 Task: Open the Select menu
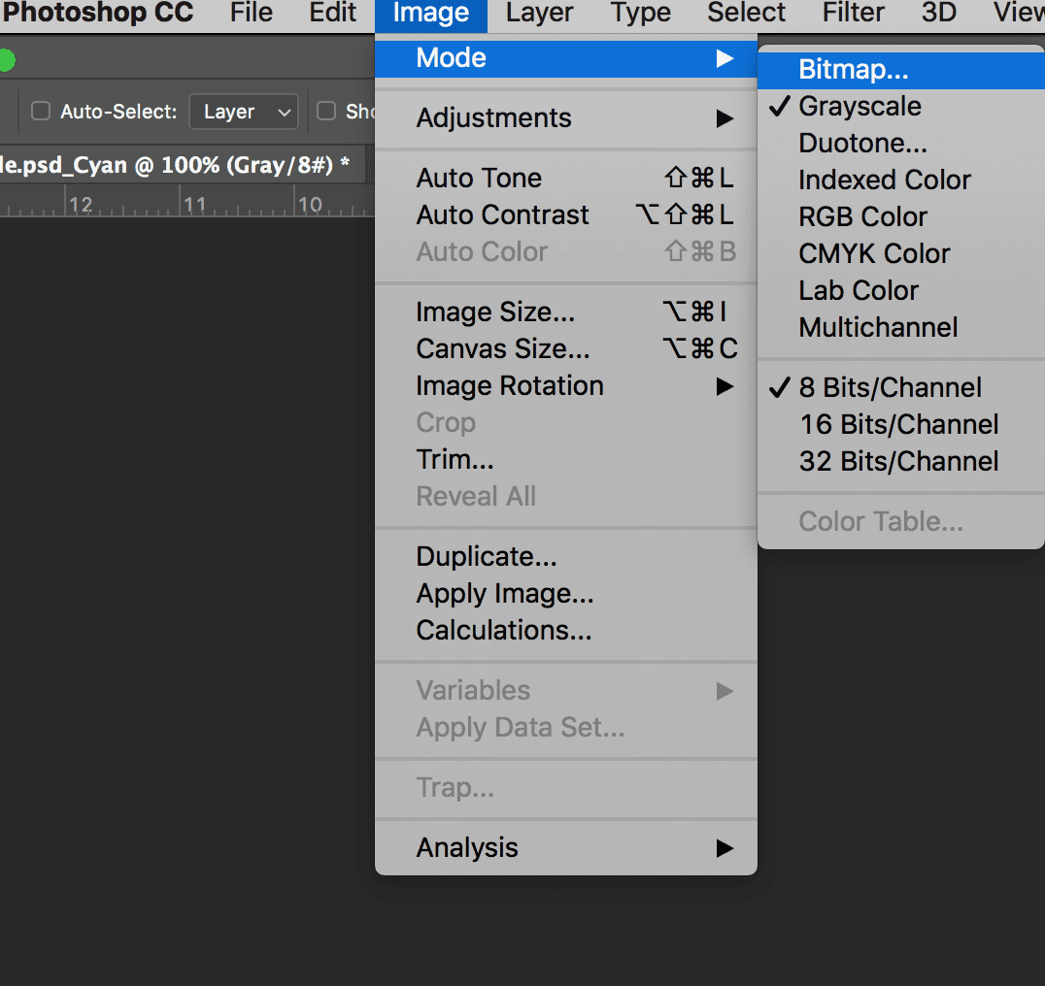tap(747, 13)
